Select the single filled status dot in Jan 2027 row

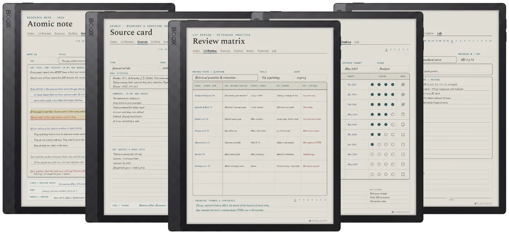pyautogui.click(x=372, y=144)
